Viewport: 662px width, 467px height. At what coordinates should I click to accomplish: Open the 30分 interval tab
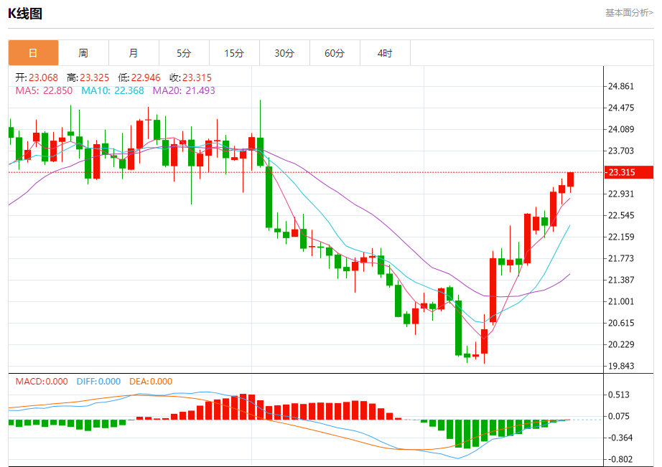284,53
